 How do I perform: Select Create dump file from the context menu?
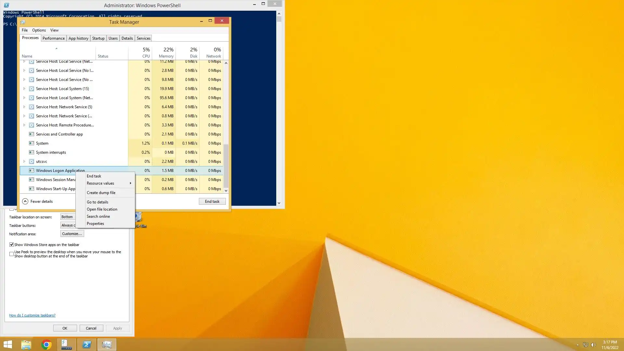(101, 193)
